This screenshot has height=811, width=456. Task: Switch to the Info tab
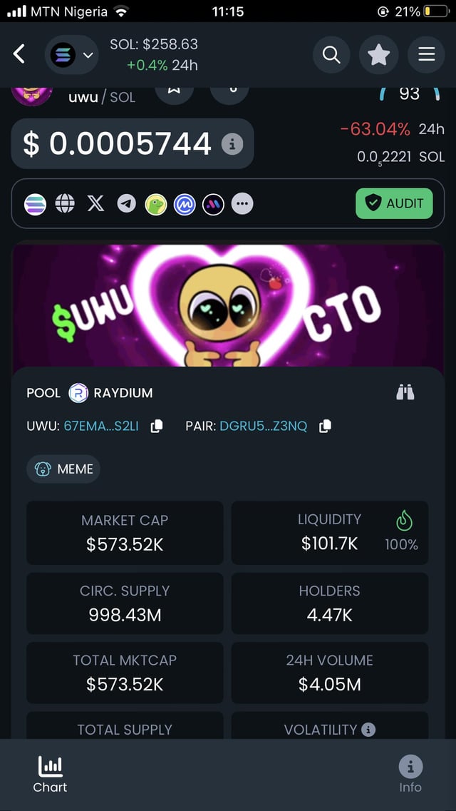tap(410, 775)
